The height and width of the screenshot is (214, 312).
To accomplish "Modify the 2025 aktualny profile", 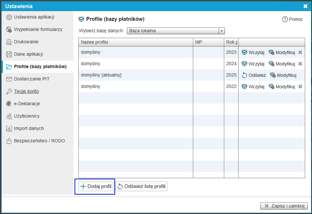I will pos(283,75).
